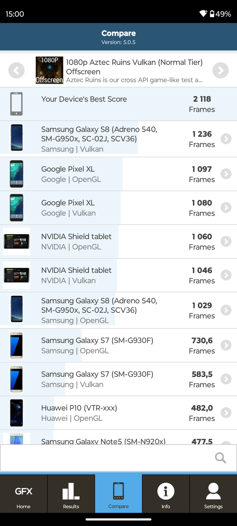Open Huawei P10 details chevron
Image resolution: width=237 pixels, height=526 pixels.
226,413
